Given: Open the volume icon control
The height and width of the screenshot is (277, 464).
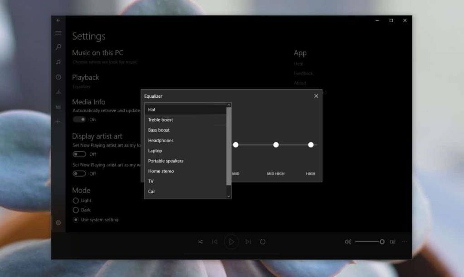Looking at the screenshot, I should coord(347,242).
